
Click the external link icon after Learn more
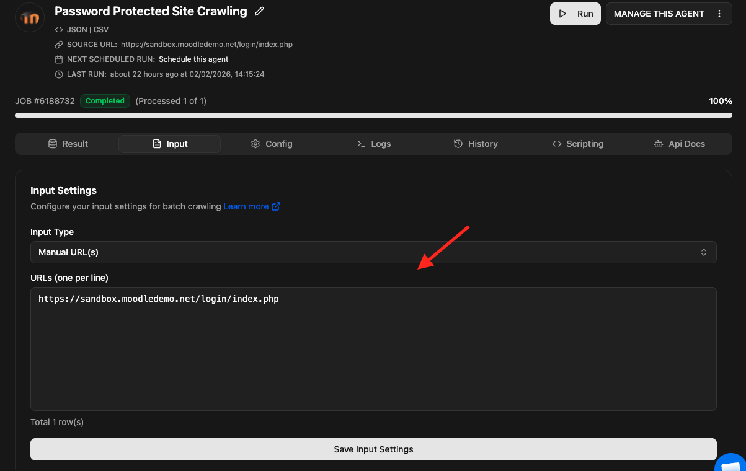[x=276, y=206]
